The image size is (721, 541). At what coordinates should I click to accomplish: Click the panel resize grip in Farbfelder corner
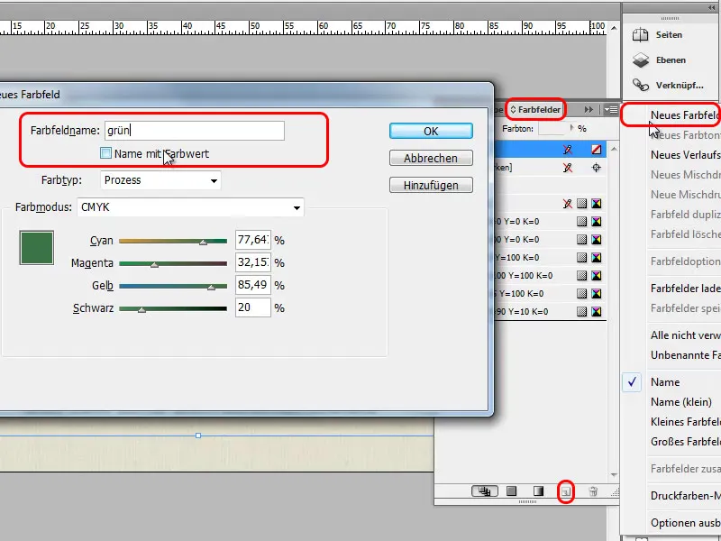coord(615,492)
